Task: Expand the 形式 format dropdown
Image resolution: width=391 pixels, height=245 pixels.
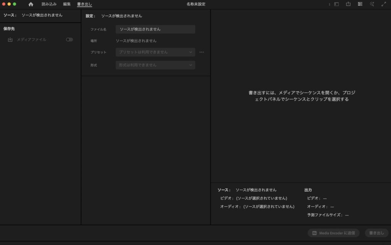Action: (x=155, y=65)
